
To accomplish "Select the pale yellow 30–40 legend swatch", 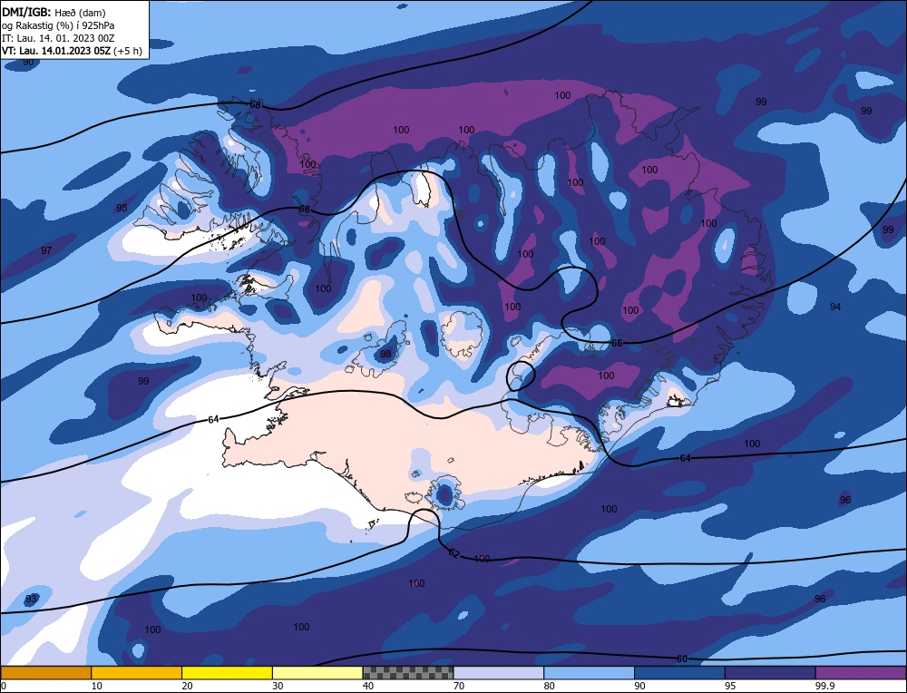I will point(317,673).
